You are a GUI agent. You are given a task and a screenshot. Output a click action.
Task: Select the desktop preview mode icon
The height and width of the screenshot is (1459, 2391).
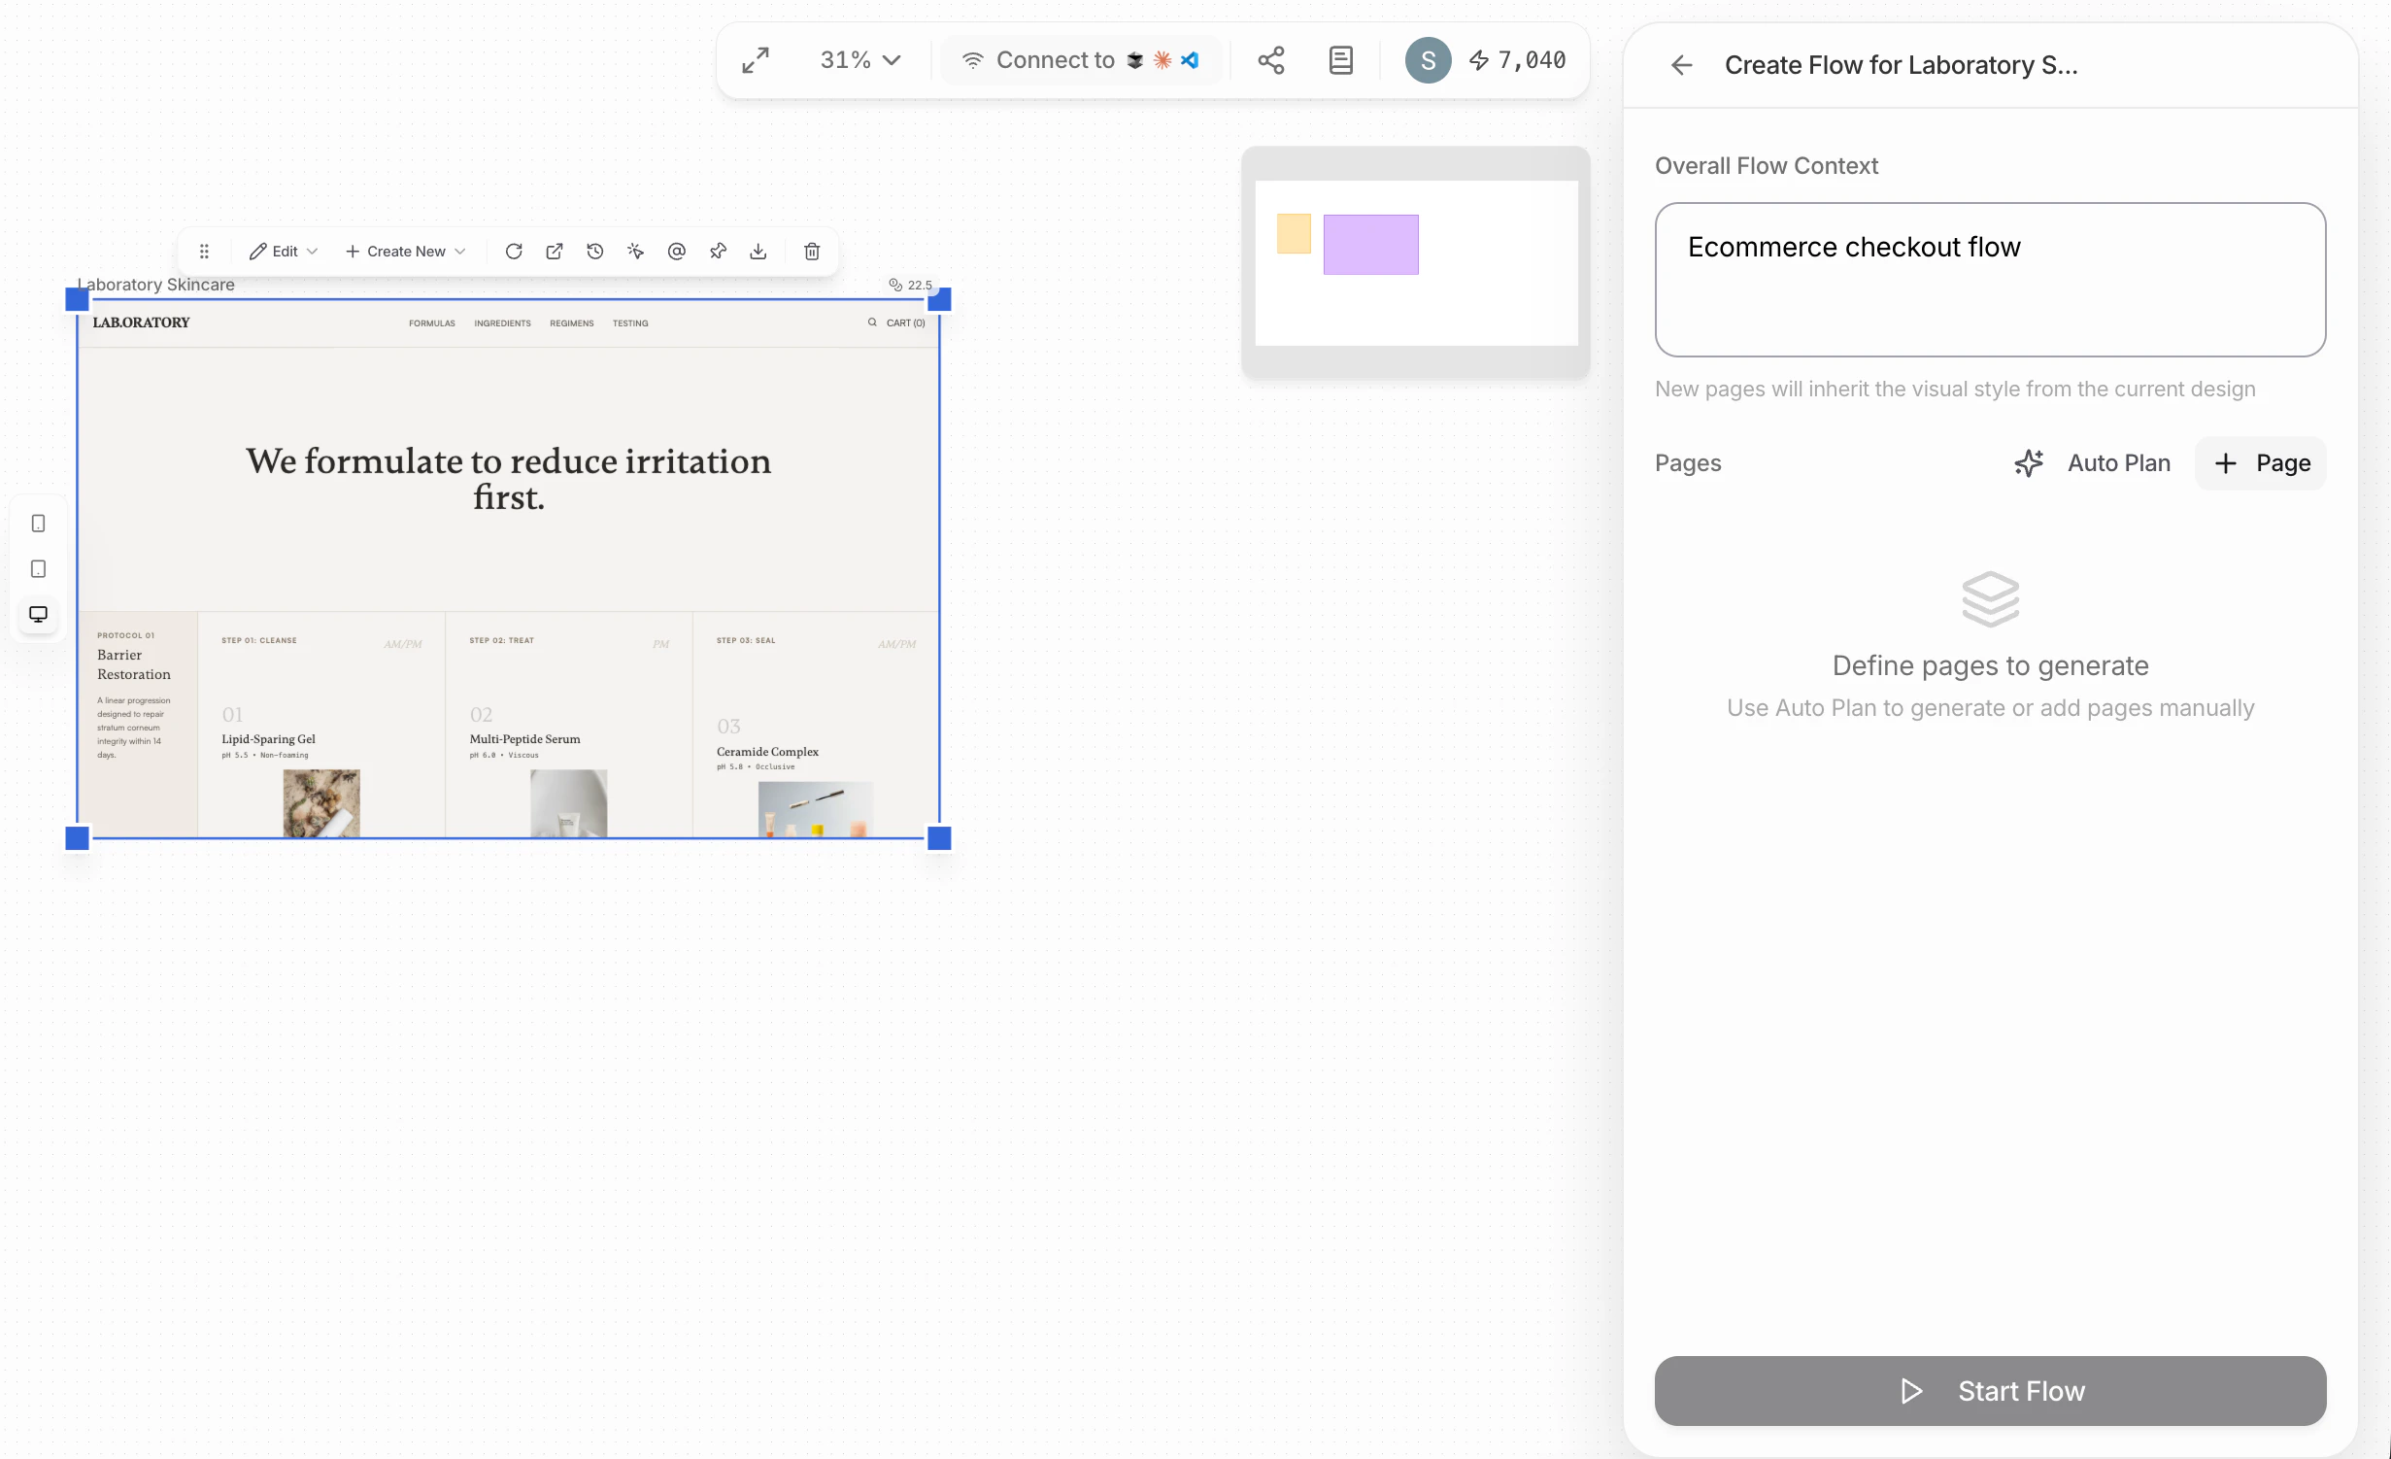pyautogui.click(x=39, y=614)
